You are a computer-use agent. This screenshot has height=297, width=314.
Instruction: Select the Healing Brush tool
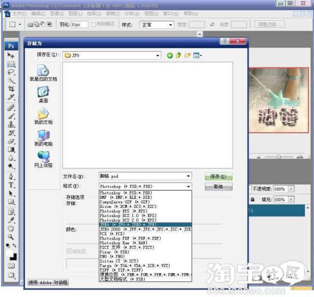pos(11,108)
